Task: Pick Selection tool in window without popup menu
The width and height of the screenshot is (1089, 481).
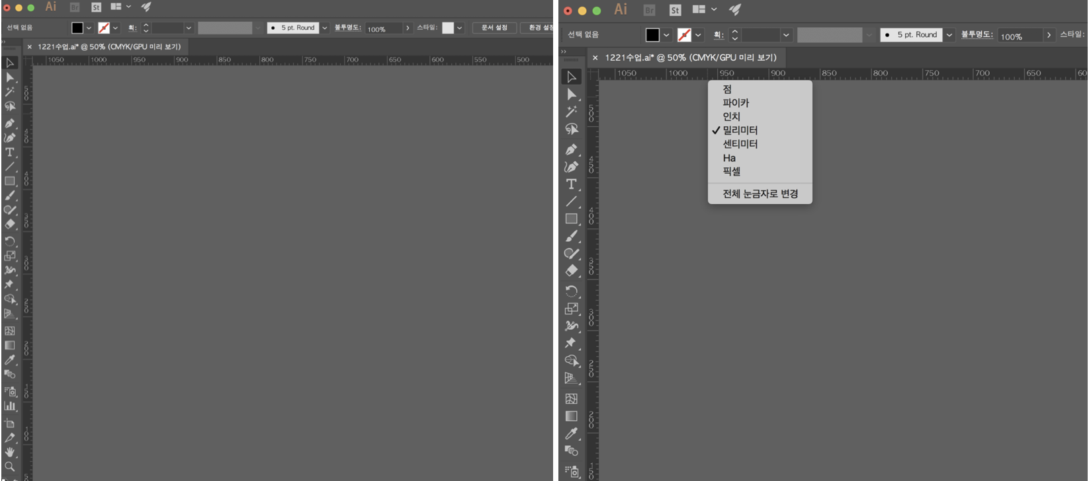Action: coord(10,63)
